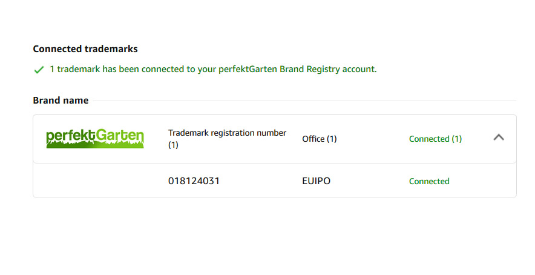Click the EUIPO office entry
This screenshot has height=275, width=535.
coord(317,181)
